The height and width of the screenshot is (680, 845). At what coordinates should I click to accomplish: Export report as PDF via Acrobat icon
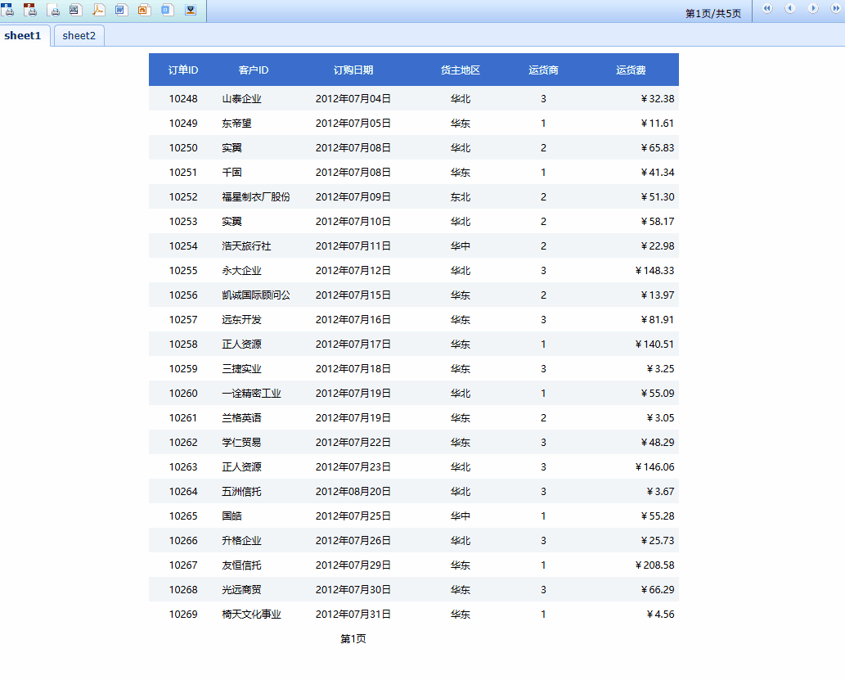(99, 10)
